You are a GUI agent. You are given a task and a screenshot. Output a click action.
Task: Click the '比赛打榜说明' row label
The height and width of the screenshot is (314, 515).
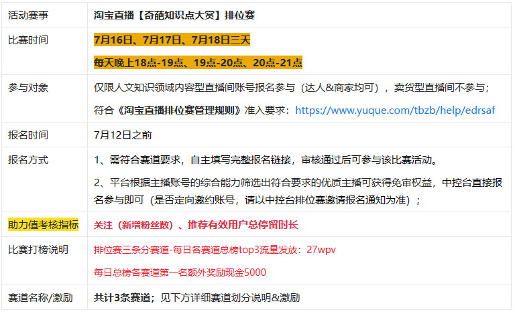click(38, 250)
